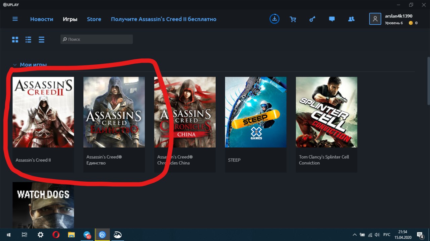Click the volume speaker tray icon
430x241 pixels.
(377, 235)
